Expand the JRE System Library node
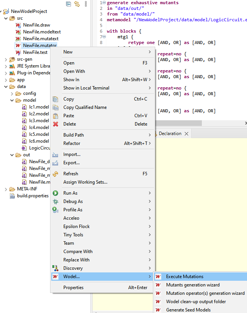This screenshot has height=313, width=247. click(6, 66)
